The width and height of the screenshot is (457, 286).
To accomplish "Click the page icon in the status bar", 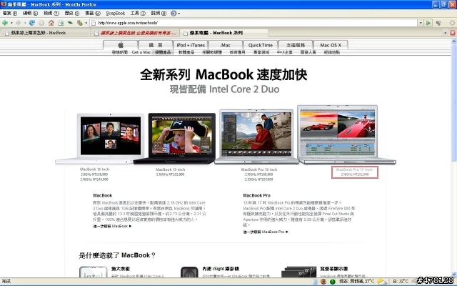I will [315, 281].
